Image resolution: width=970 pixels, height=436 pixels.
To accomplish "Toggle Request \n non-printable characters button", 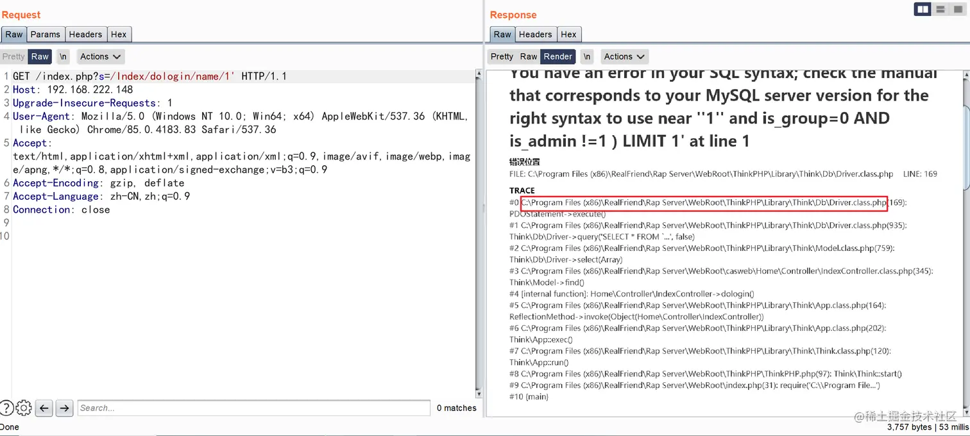I will coord(63,56).
